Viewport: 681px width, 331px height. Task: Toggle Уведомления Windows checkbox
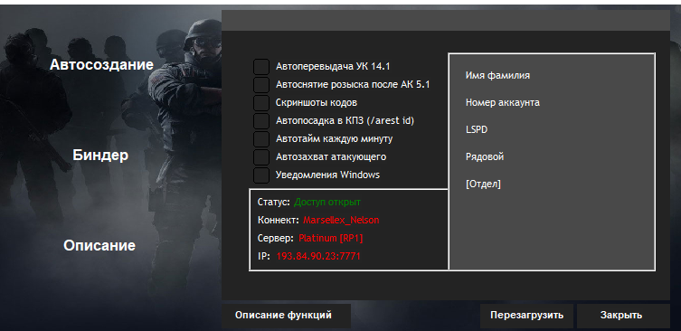point(261,175)
